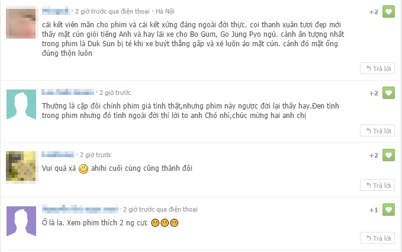Reply to the 'Vui quá xá' comment

pos(377,185)
